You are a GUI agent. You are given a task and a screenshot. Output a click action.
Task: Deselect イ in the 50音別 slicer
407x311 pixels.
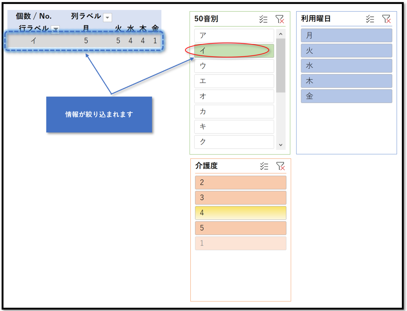(233, 51)
